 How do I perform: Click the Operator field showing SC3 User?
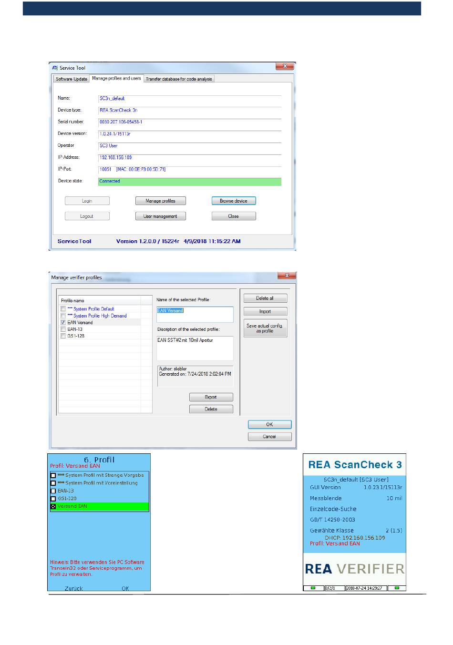tap(190, 146)
